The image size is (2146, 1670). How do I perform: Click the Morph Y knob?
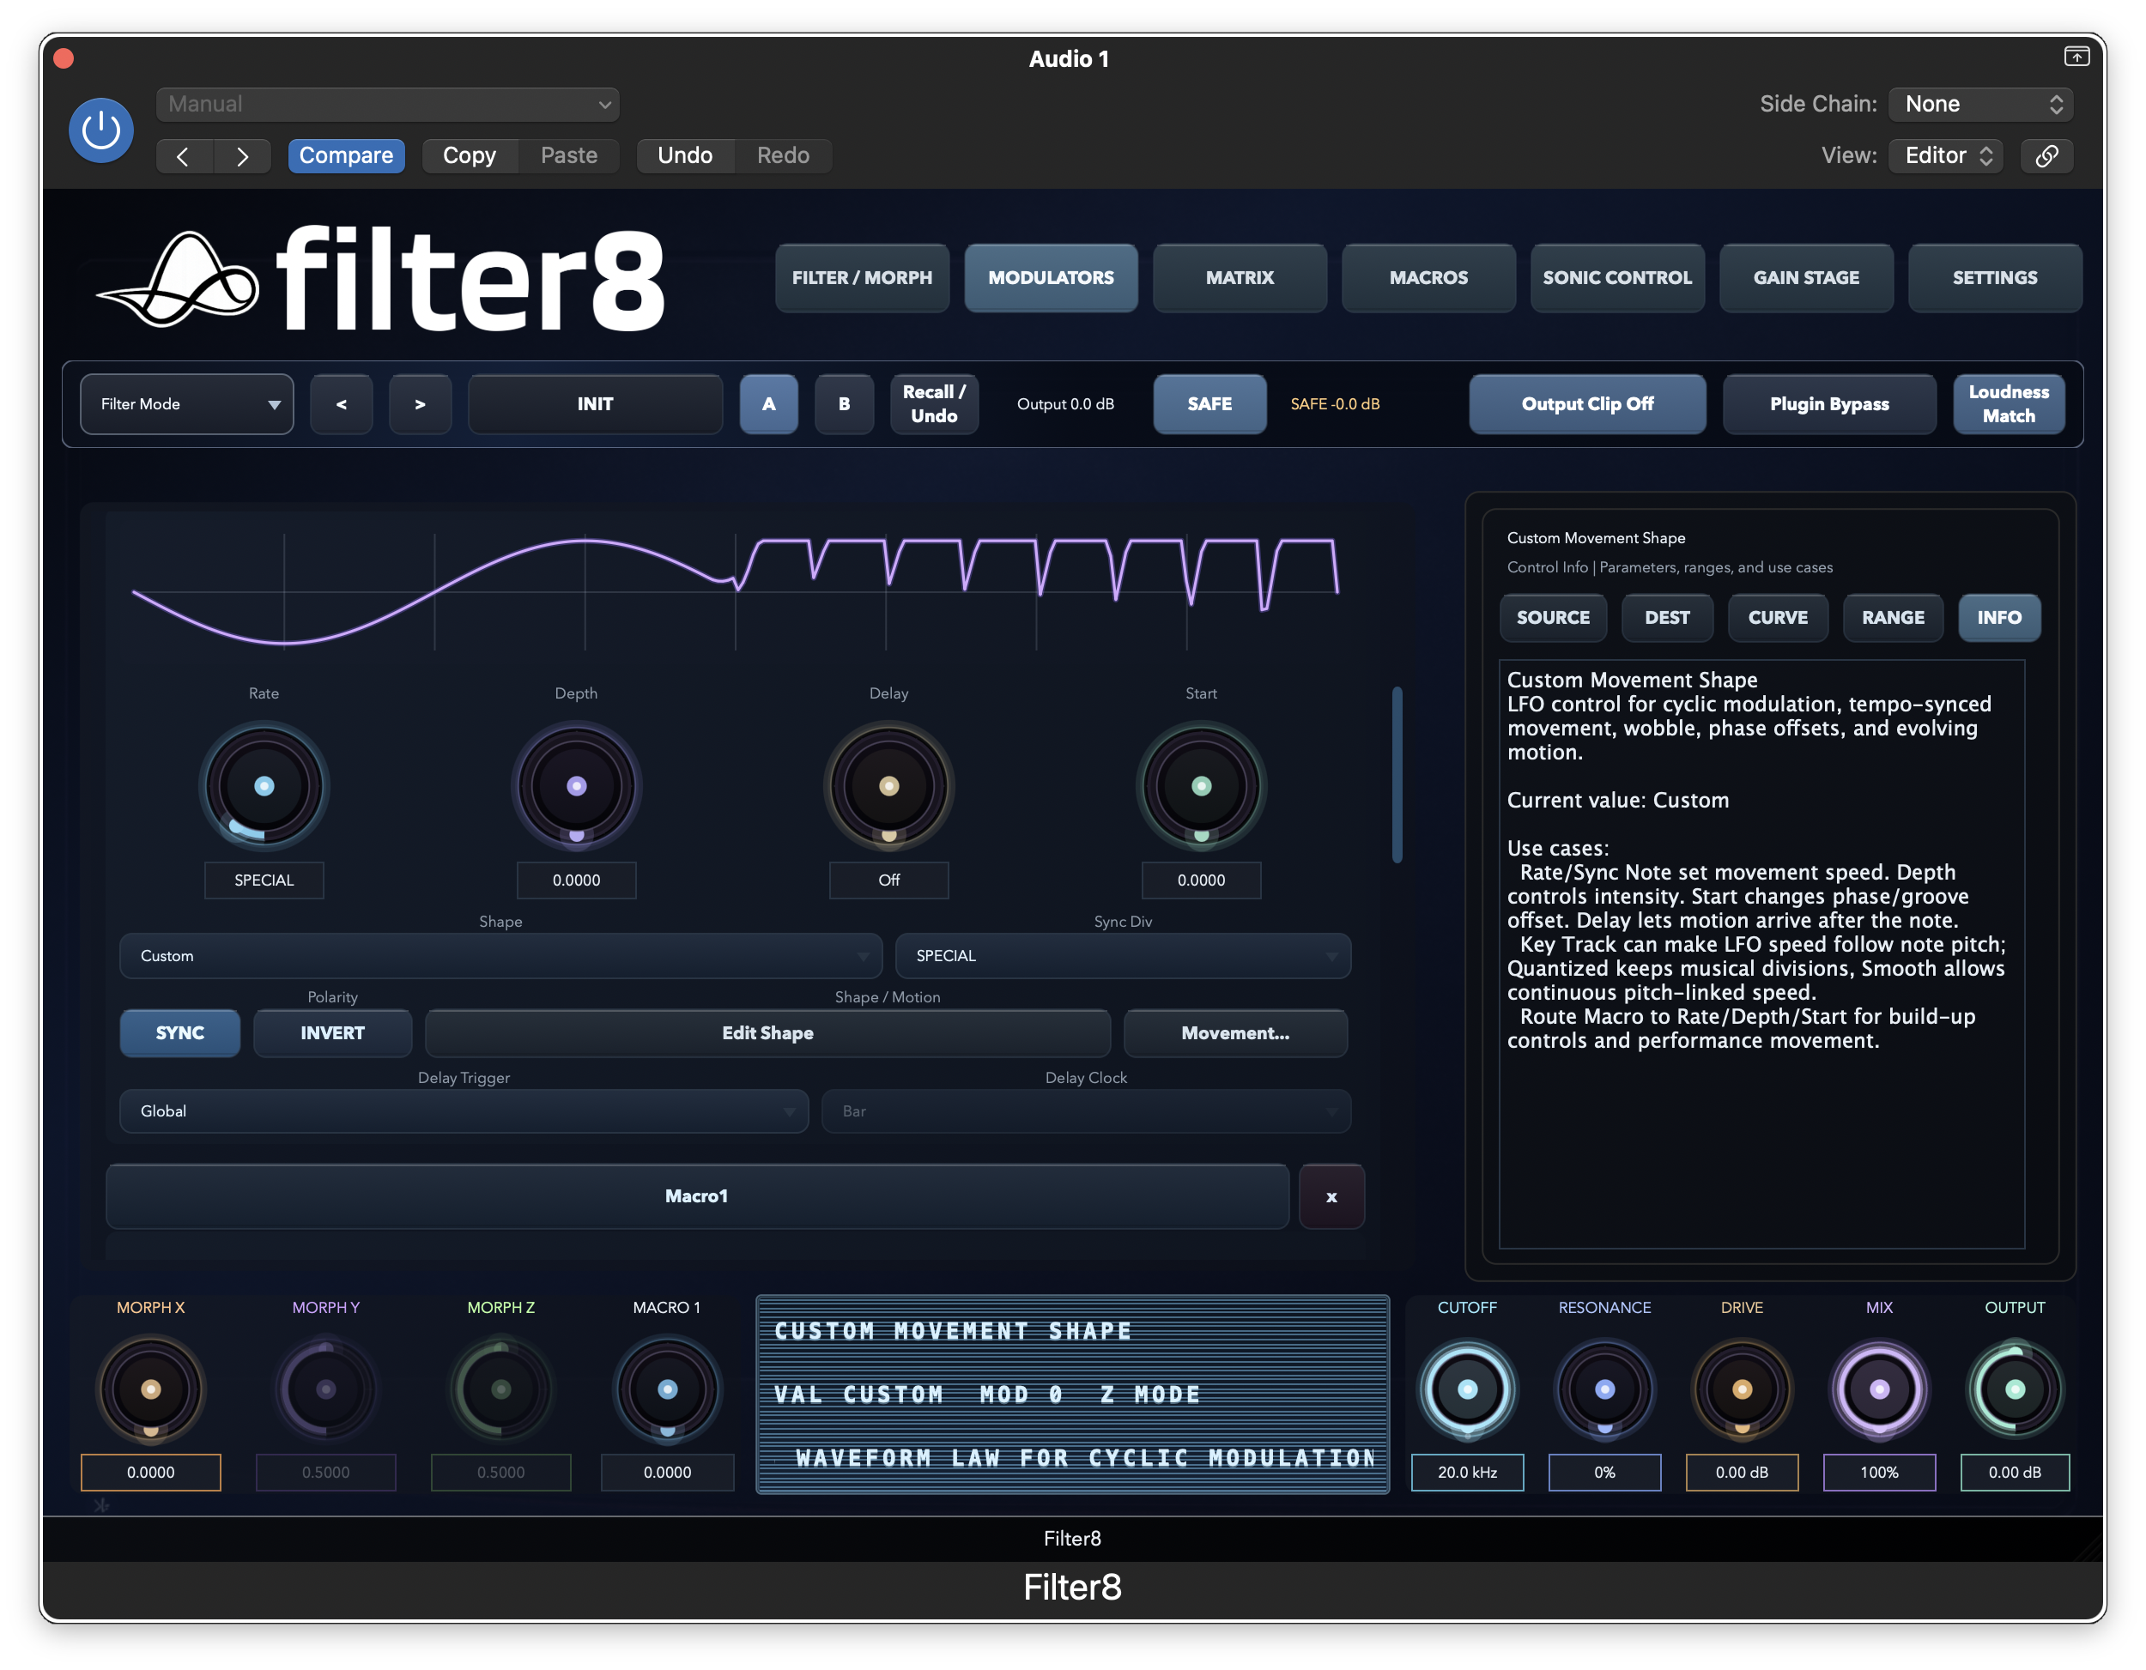tap(325, 1389)
